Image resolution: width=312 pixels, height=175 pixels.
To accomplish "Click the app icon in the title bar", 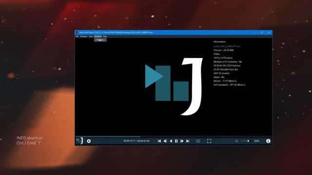I will tap(77, 33).
